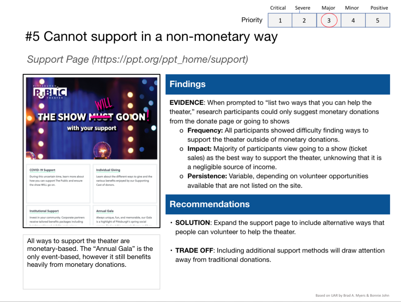Open the Annual Gala card
The height and width of the screenshot is (302, 401).
click(x=125, y=216)
